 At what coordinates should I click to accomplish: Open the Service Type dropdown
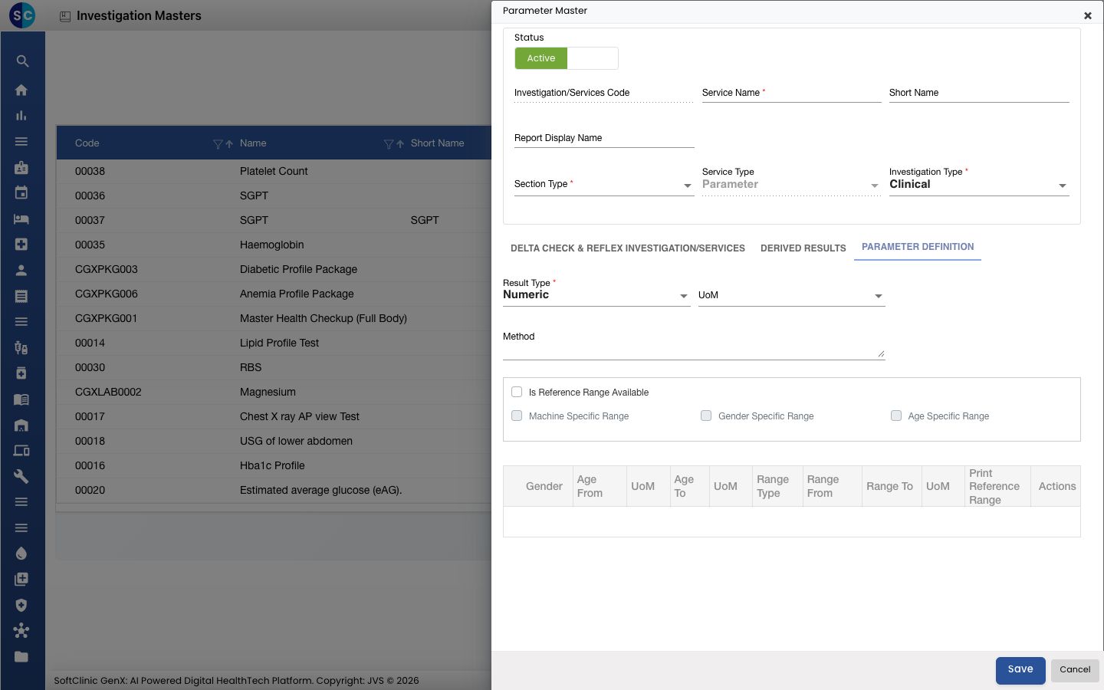tap(791, 185)
